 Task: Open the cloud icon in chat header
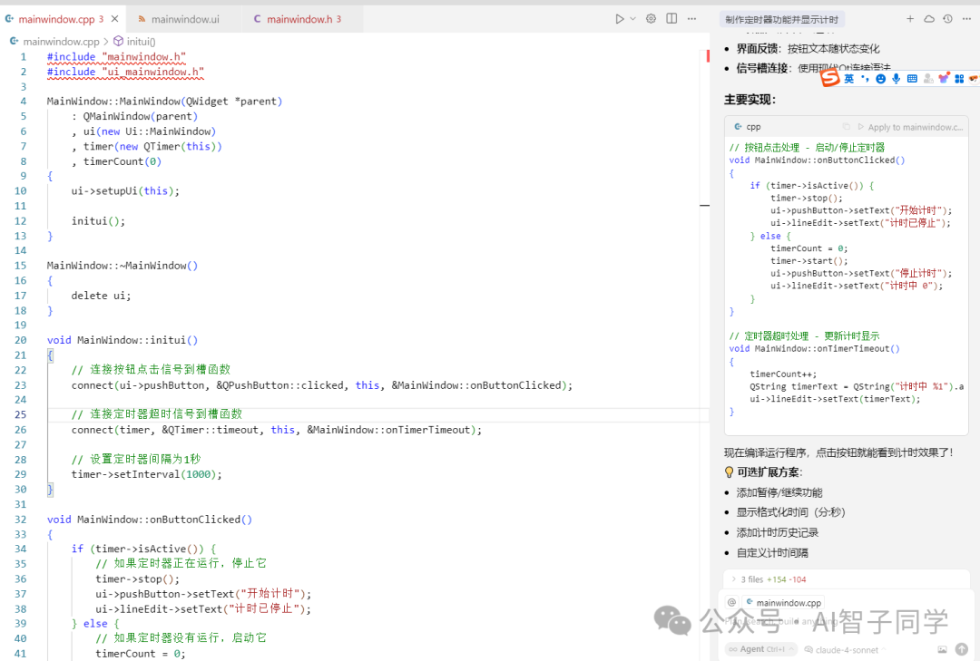pyautogui.click(x=929, y=19)
